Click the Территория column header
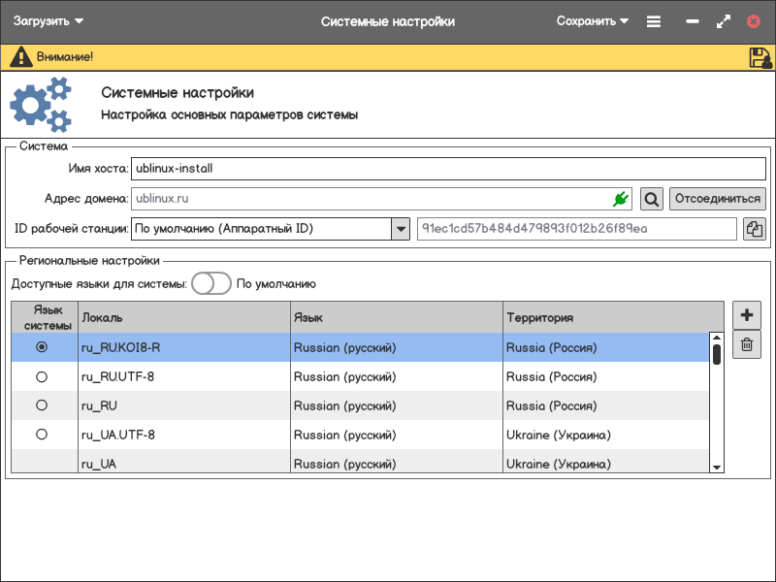 tap(612, 317)
